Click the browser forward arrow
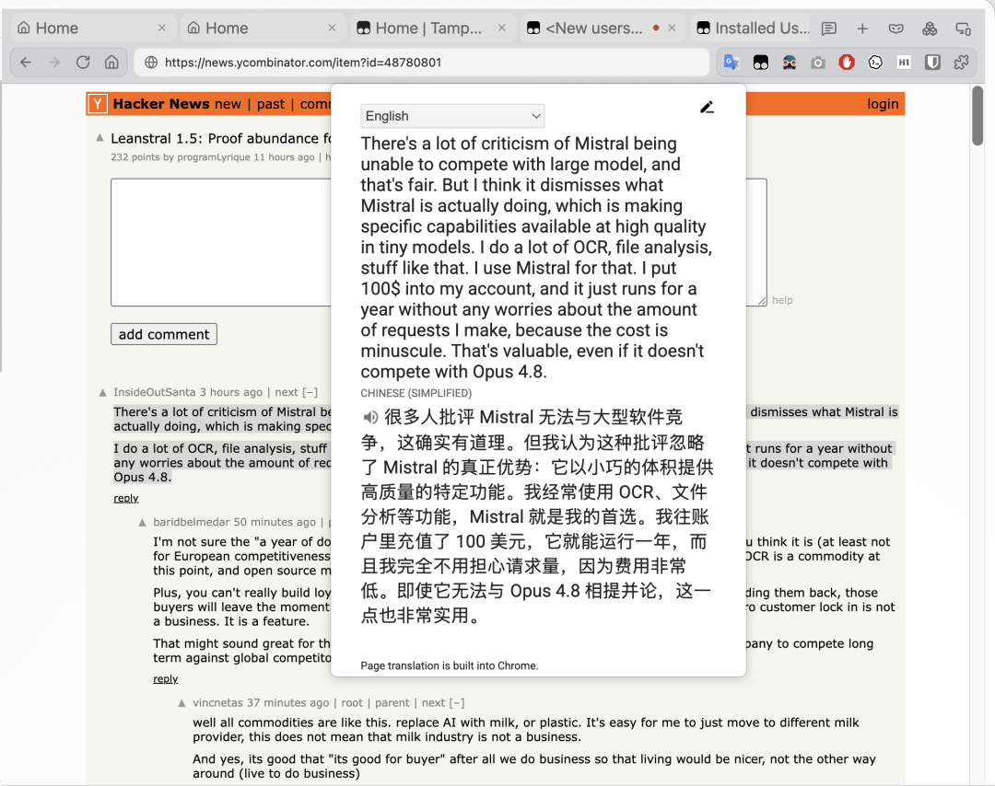 click(x=54, y=62)
